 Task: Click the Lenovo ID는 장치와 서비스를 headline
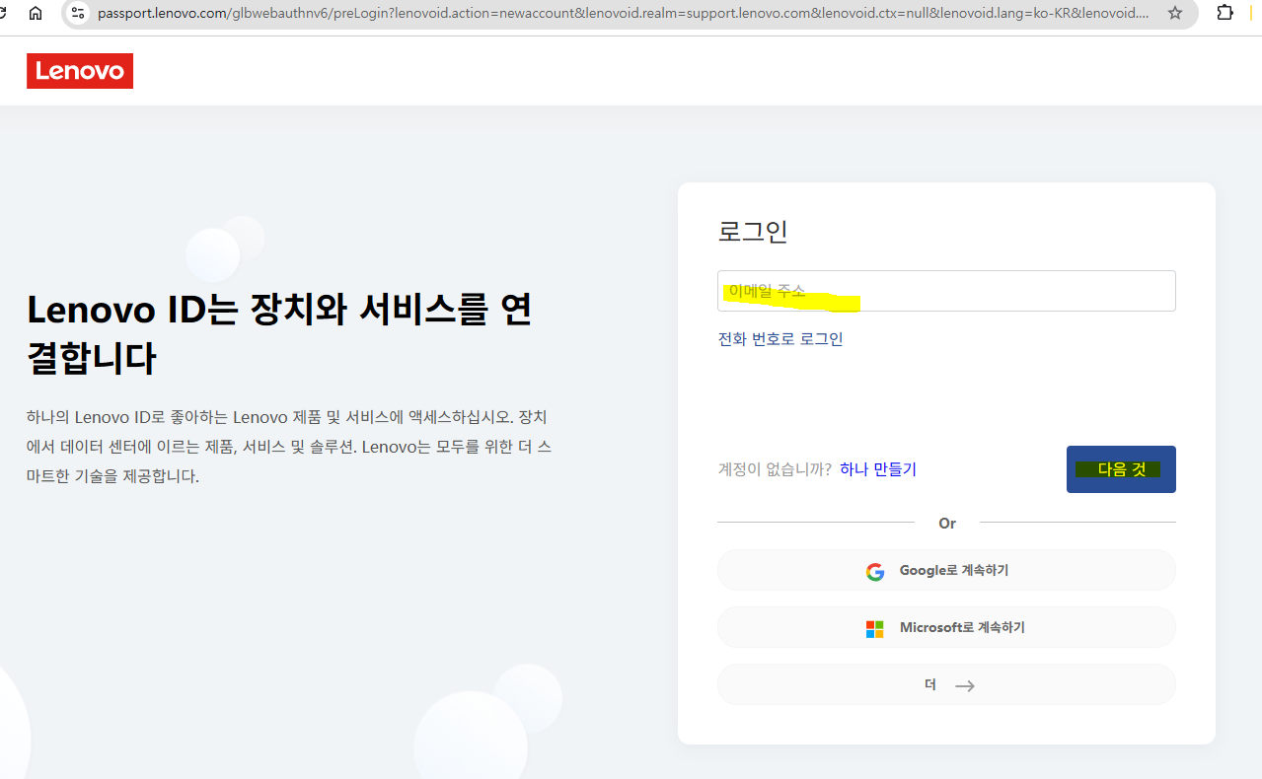[279, 333]
